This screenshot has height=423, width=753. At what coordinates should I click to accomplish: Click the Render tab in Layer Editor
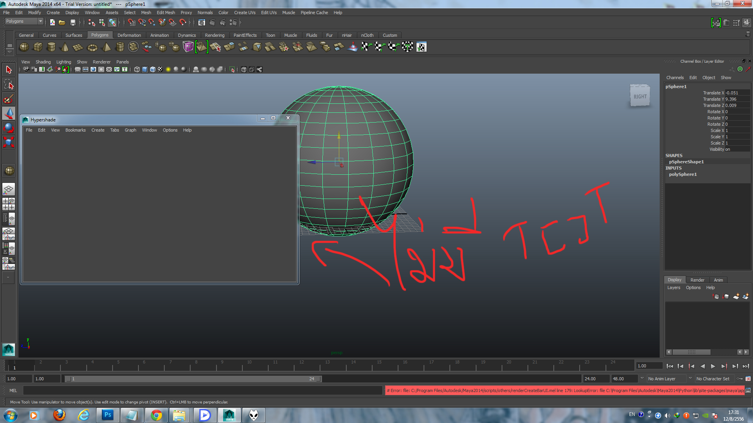pyautogui.click(x=697, y=280)
